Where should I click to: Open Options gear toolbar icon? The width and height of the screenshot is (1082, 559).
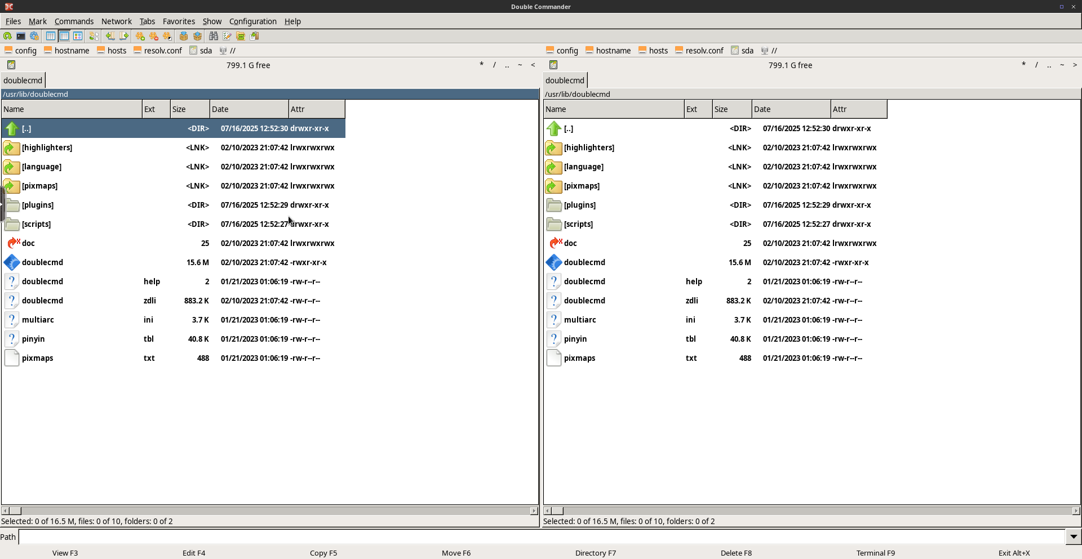coord(34,36)
